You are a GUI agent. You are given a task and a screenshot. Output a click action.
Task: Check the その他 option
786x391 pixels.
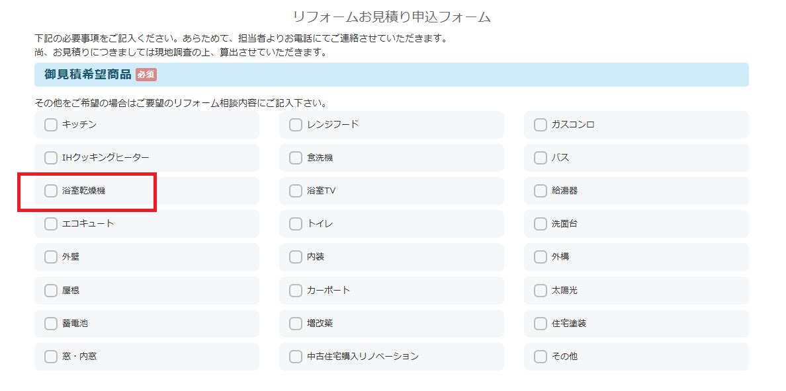pos(541,357)
